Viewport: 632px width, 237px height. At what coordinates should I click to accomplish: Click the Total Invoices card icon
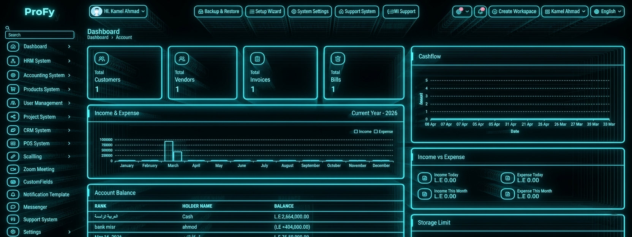pyautogui.click(x=258, y=59)
